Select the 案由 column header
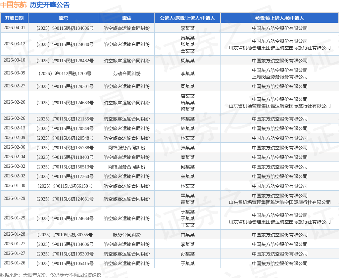 coord(126,18)
